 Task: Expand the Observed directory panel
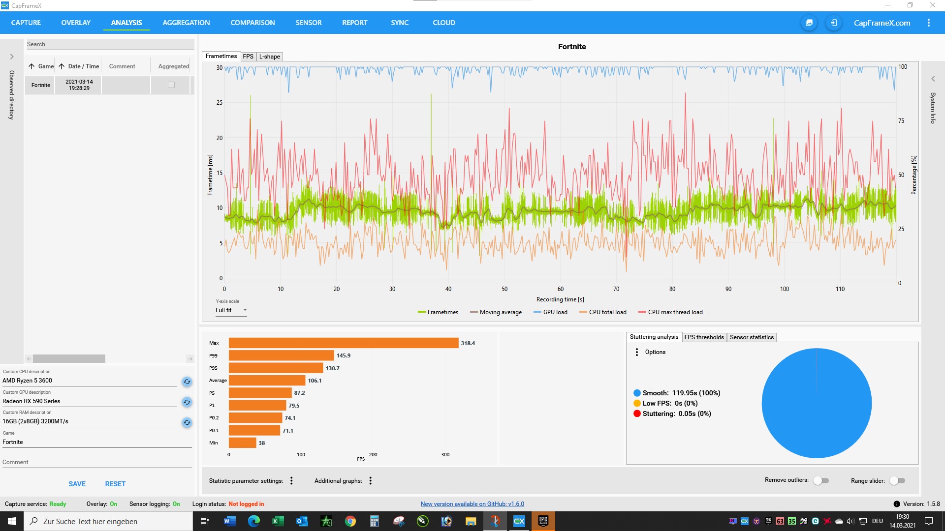point(12,57)
